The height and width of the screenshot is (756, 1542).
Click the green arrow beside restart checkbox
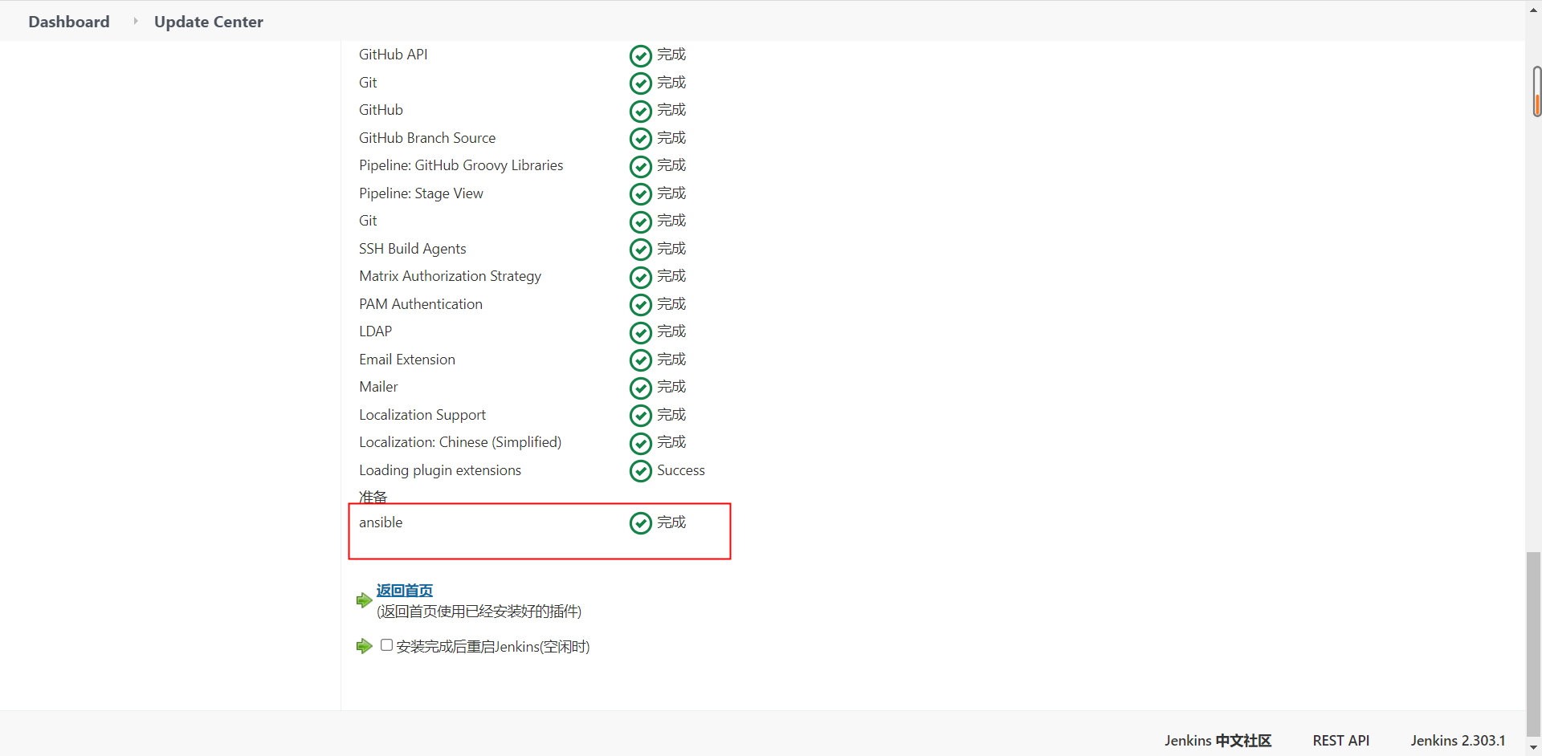click(x=364, y=646)
